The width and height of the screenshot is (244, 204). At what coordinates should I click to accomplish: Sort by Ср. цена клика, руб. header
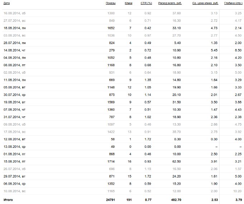tap(205, 3)
